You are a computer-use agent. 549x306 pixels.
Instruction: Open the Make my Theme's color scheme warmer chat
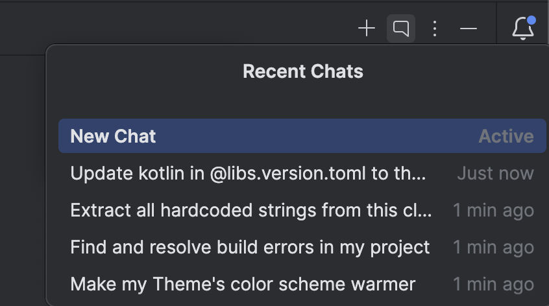point(243,284)
